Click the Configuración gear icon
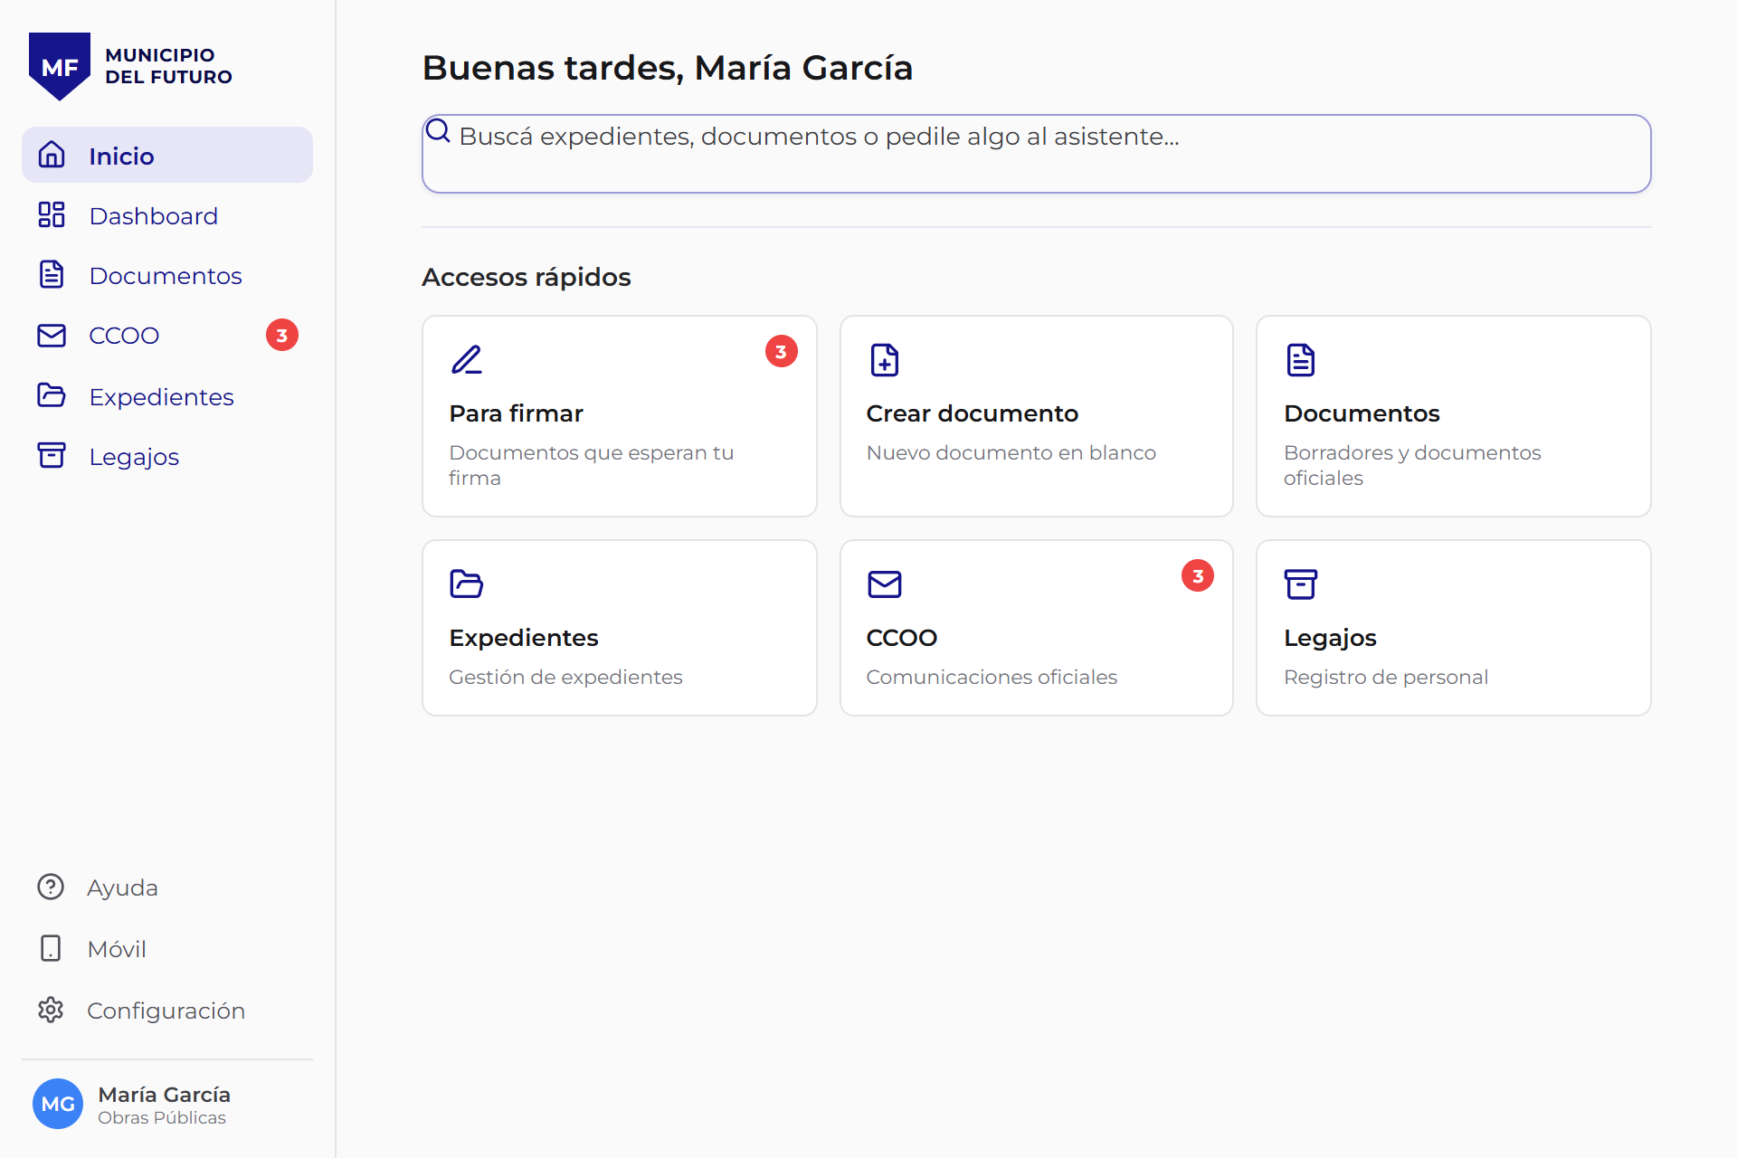1737x1158 pixels. [51, 1010]
